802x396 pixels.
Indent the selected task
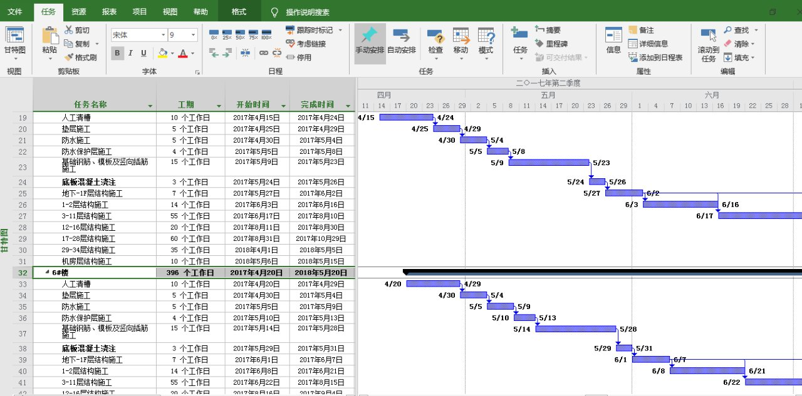(x=226, y=54)
